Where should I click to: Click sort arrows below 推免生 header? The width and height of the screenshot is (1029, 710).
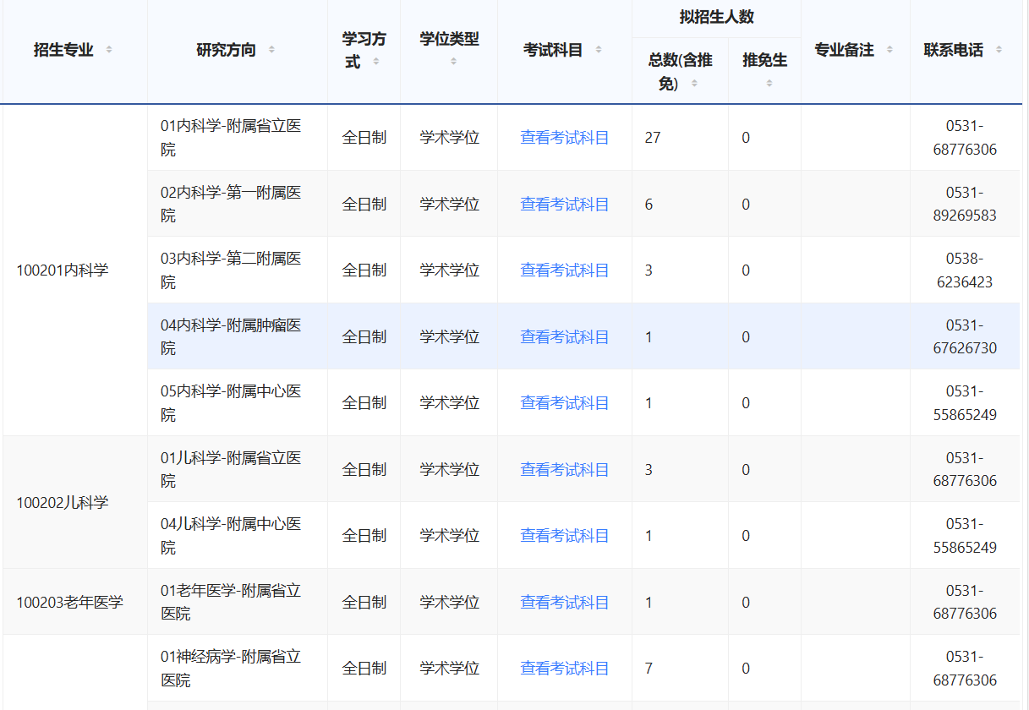tap(769, 83)
